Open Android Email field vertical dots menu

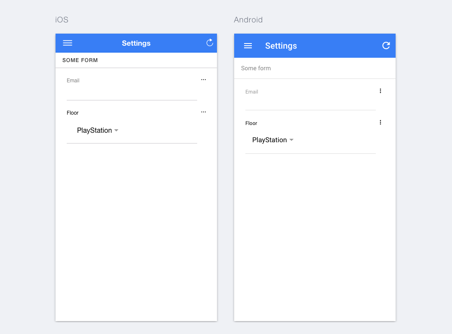380,91
